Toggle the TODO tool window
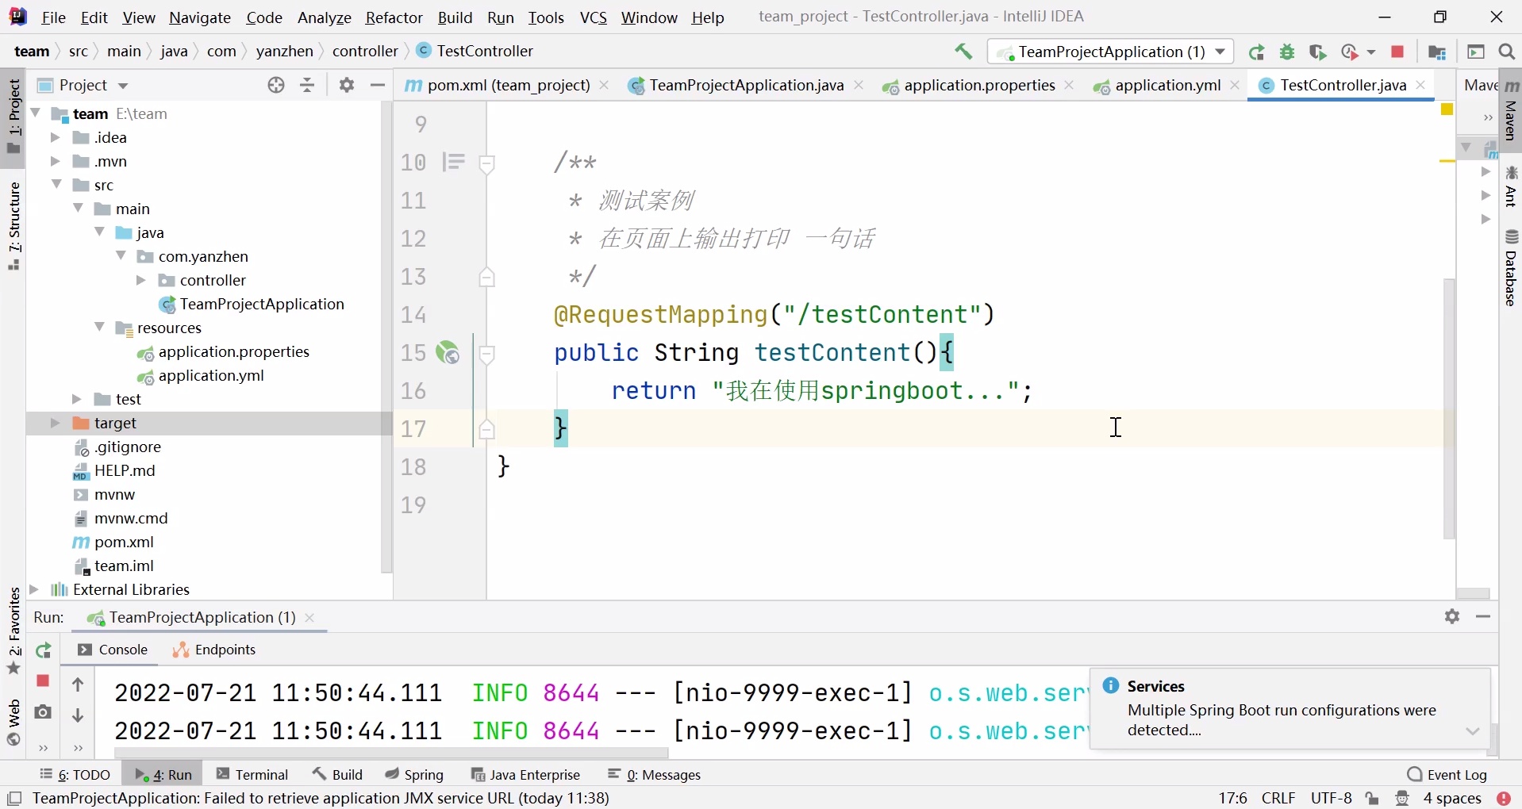Image resolution: width=1522 pixels, height=809 pixels. 75,774
